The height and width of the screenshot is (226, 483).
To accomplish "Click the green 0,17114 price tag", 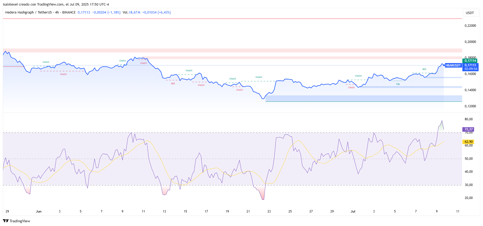I will (x=471, y=61).
